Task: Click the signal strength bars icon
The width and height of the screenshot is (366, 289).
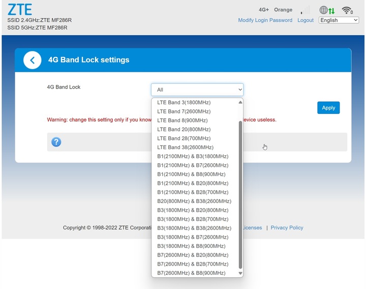Action: pyautogui.click(x=305, y=10)
